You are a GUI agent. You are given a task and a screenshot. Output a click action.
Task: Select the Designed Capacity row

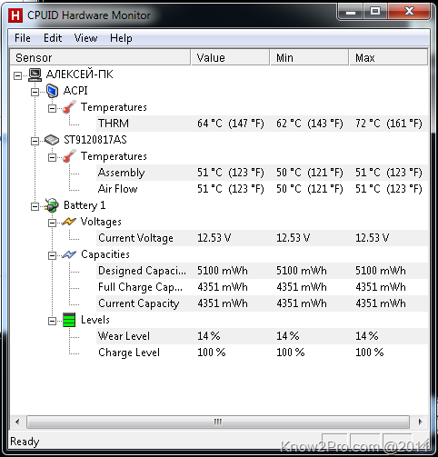[262, 271]
